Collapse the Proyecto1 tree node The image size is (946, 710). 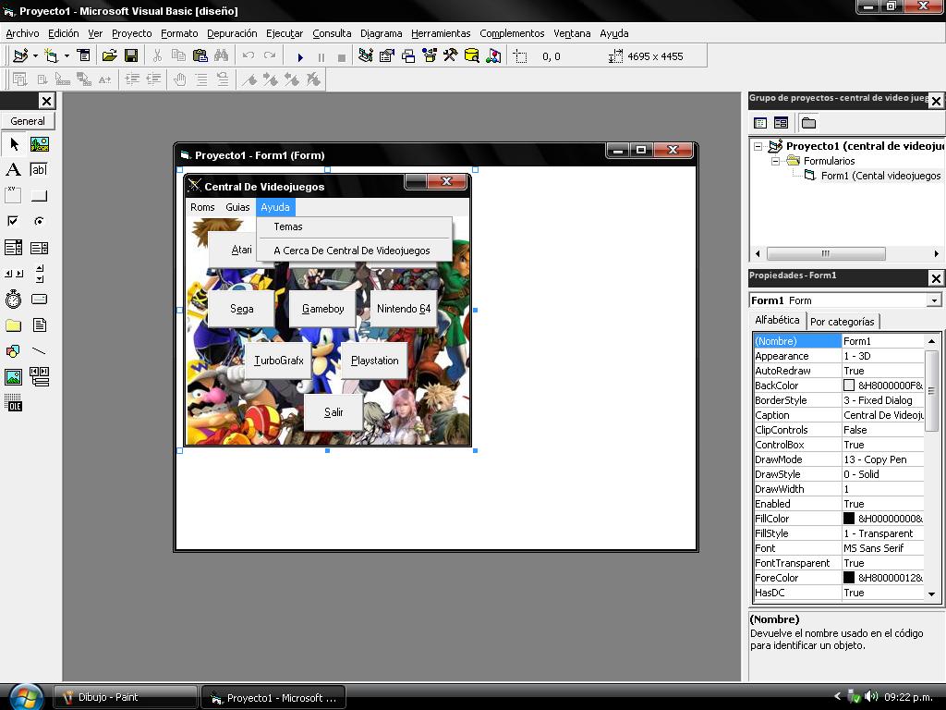(758, 146)
